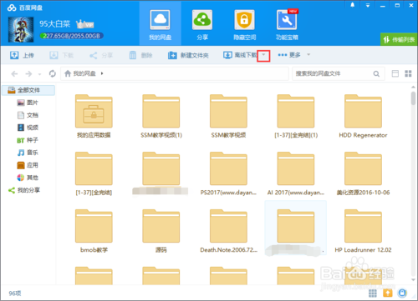Switch to list view layout
The image size is (418, 301).
pos(395,73)
